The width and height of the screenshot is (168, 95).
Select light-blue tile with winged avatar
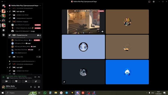[83, 47]
